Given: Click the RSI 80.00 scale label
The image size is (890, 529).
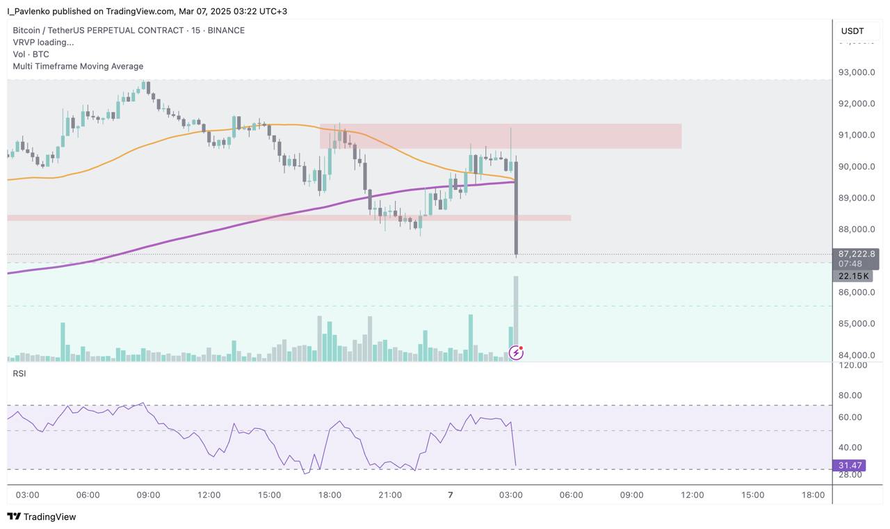Looking at the screenshot, I should (x=850, y=396).
